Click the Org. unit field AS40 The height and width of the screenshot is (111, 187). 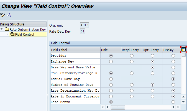click(x=84, y=25)
